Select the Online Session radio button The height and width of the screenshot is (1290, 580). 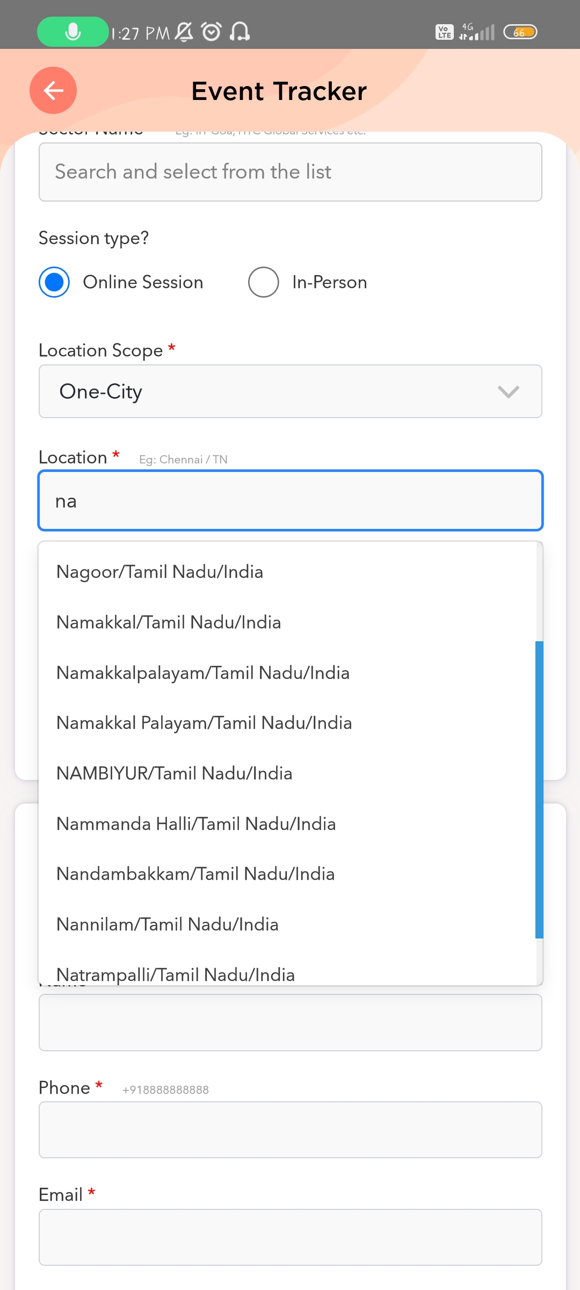[54, 282]
